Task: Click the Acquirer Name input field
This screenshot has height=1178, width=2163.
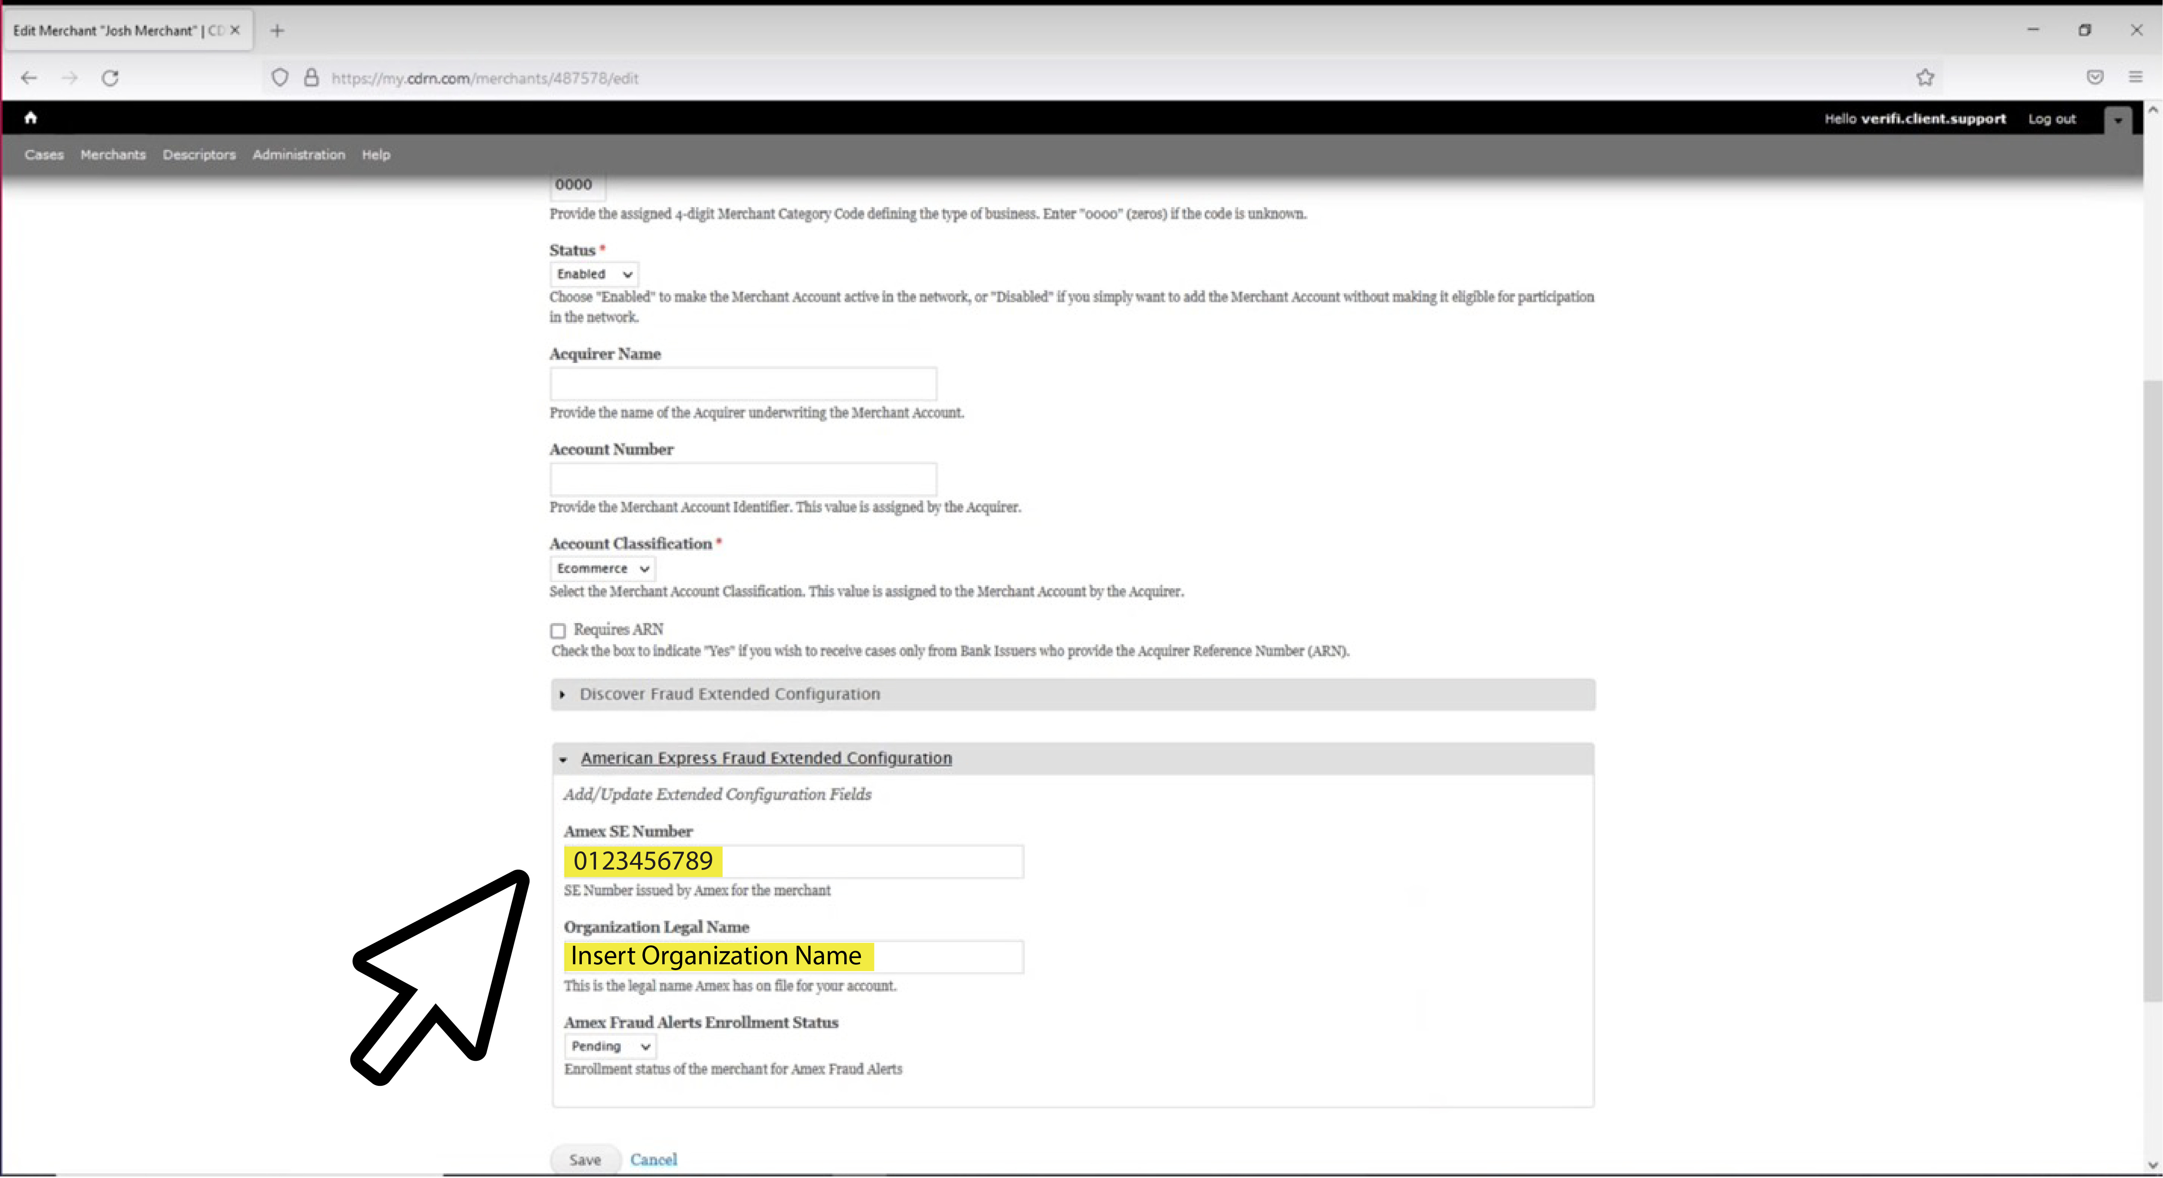Action: [x=743, y=384]
